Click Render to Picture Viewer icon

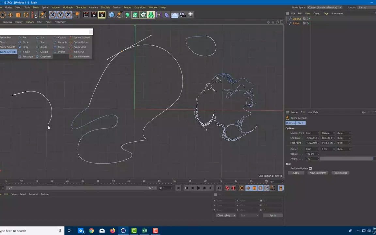pyautogui.click(x=94, y=15)
